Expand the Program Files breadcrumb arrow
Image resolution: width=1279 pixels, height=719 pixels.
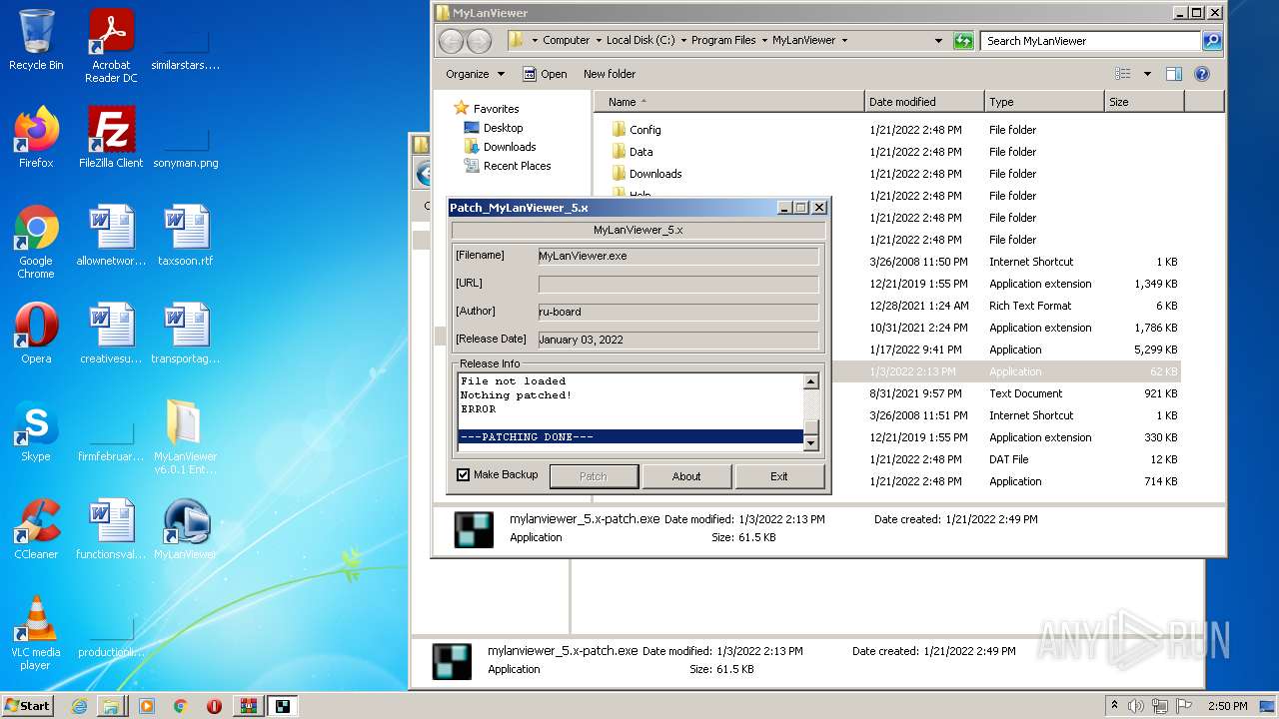pyautogui.click(x=764, y=41)
